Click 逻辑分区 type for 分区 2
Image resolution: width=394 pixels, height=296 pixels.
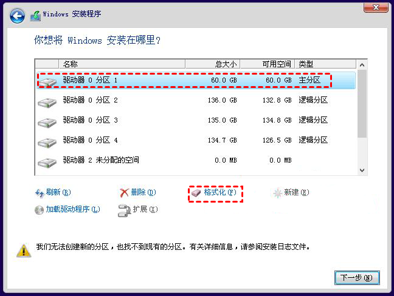(313, 100)
